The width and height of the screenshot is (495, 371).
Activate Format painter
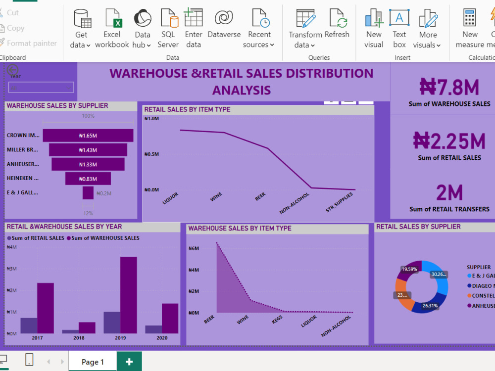coord(27,43)
